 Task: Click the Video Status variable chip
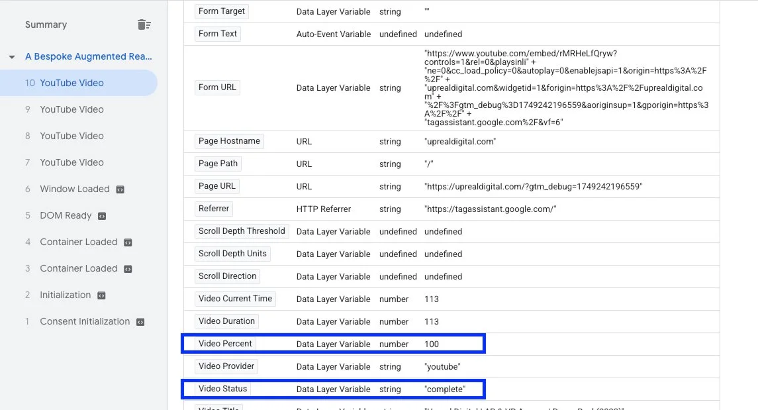coord(223,389)
